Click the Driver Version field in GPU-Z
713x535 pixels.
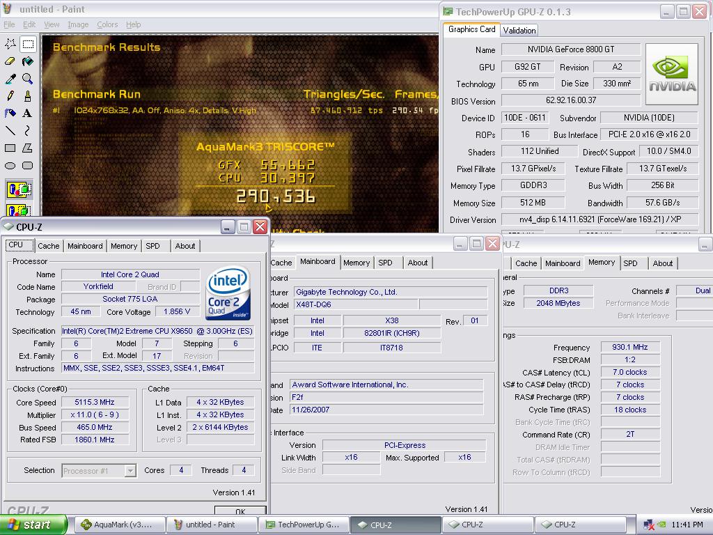click(x=600, y=219)
